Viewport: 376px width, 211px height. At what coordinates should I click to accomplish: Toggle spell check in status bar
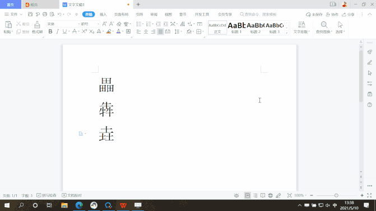click(x=47, y=195)
